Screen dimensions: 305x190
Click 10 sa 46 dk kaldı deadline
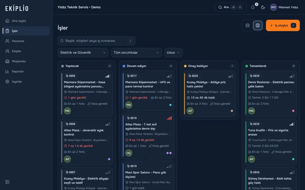point(201,98)
